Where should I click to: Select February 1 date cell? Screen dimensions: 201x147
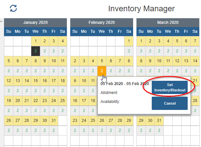129,41
